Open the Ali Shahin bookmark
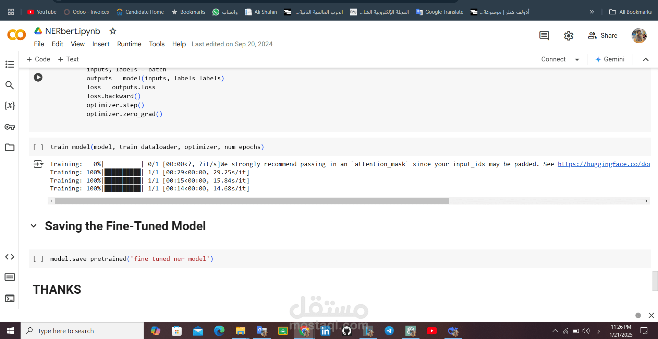This screenshot has height=339, width=658. 261,12
